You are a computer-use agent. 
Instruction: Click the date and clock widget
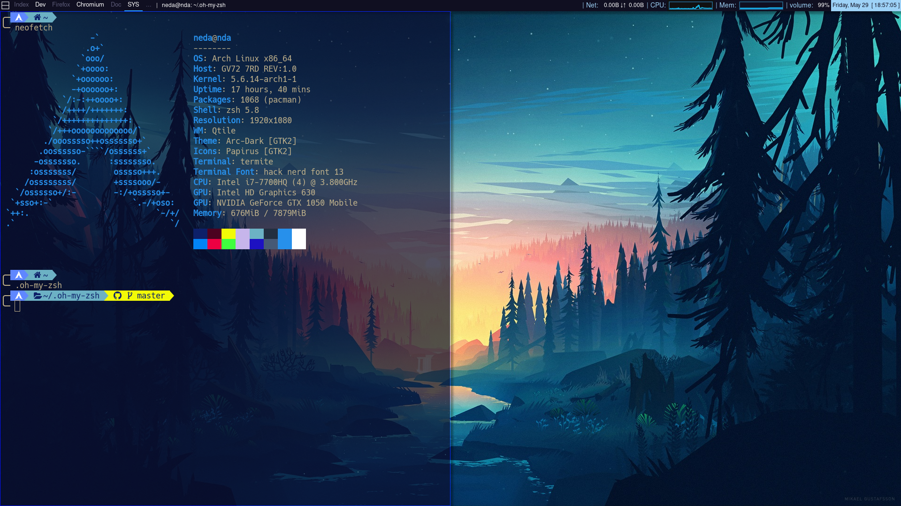[x=865, y=5]
